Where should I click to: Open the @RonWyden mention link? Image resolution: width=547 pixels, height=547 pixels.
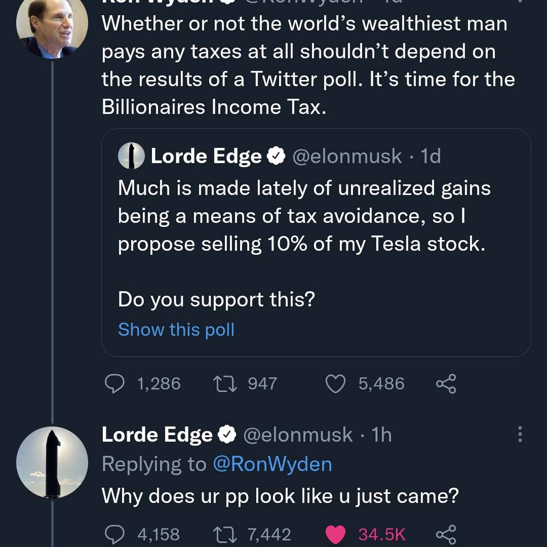(x=272, y=464)
